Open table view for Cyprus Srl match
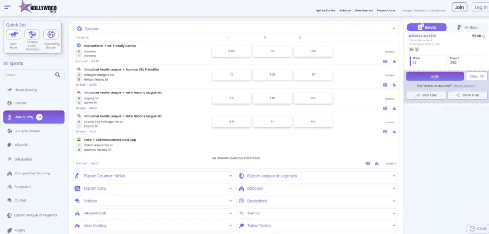 385,108
